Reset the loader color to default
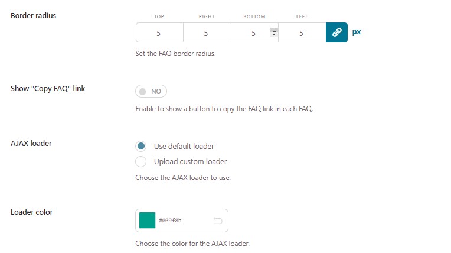The image size is (451, 253). point(217,221)
